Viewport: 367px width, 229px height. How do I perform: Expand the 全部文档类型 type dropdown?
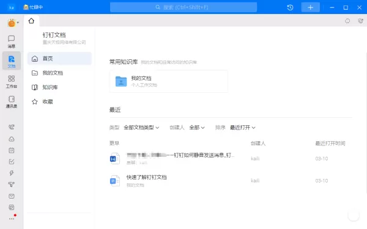coord(141,128)
